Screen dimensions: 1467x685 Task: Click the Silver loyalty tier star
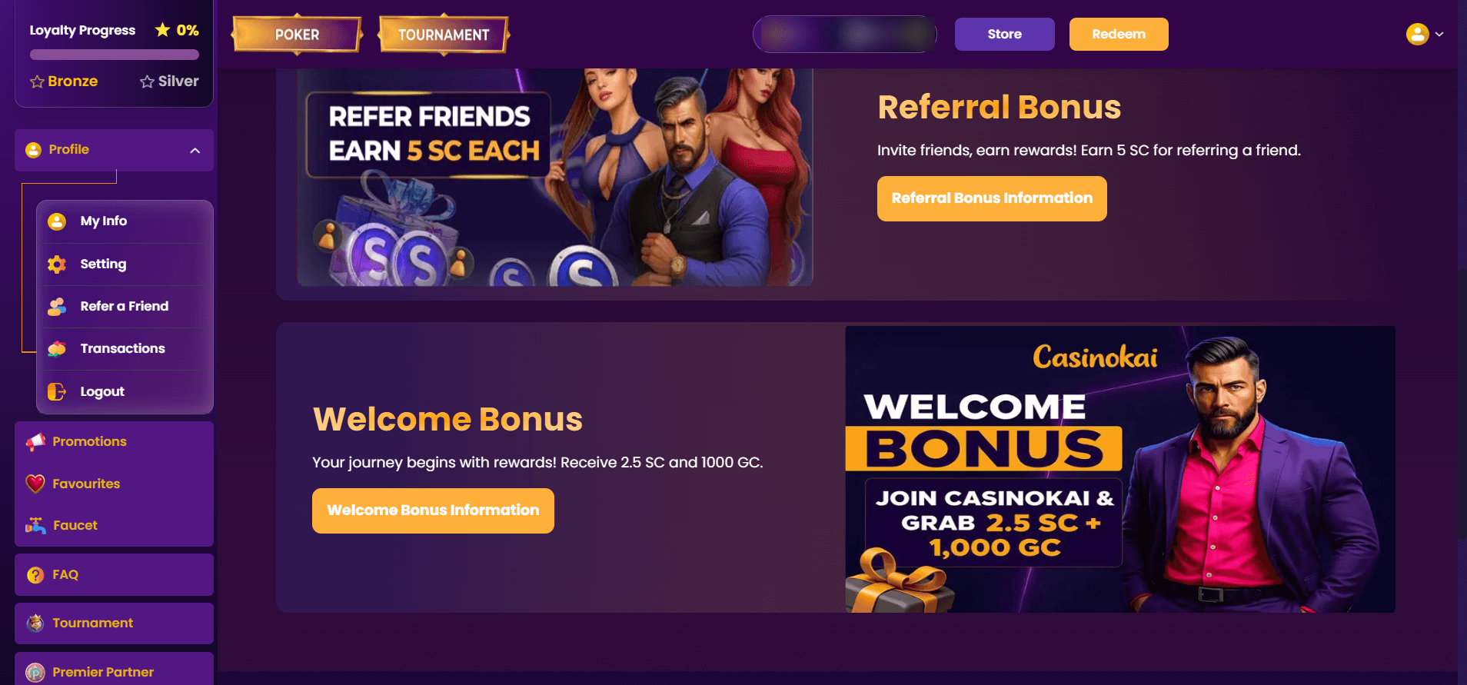(147, 81)
